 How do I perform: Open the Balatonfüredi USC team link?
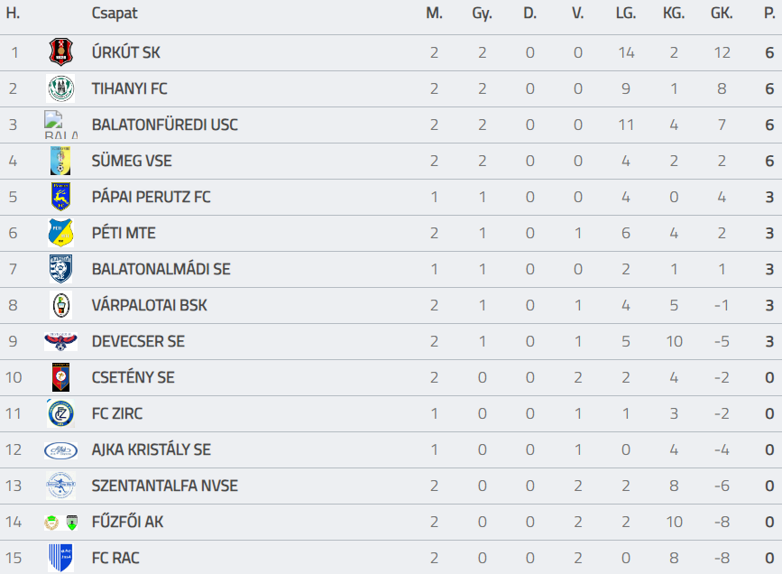[x=164, y=125]
